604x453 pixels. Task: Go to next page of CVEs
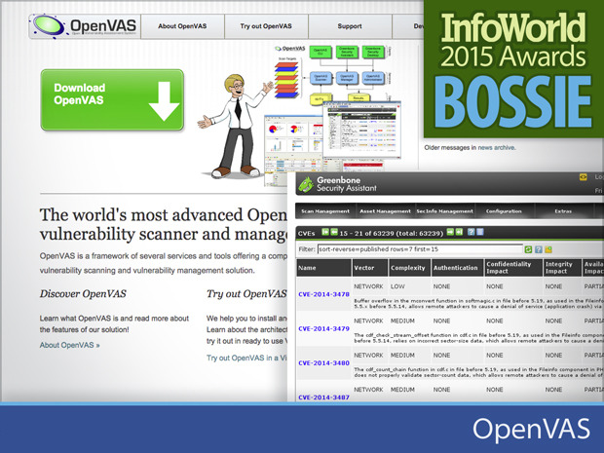point(454,233)
